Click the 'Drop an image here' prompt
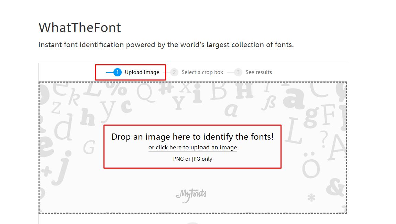Viewport: 396px width, 224px height. 192,137
